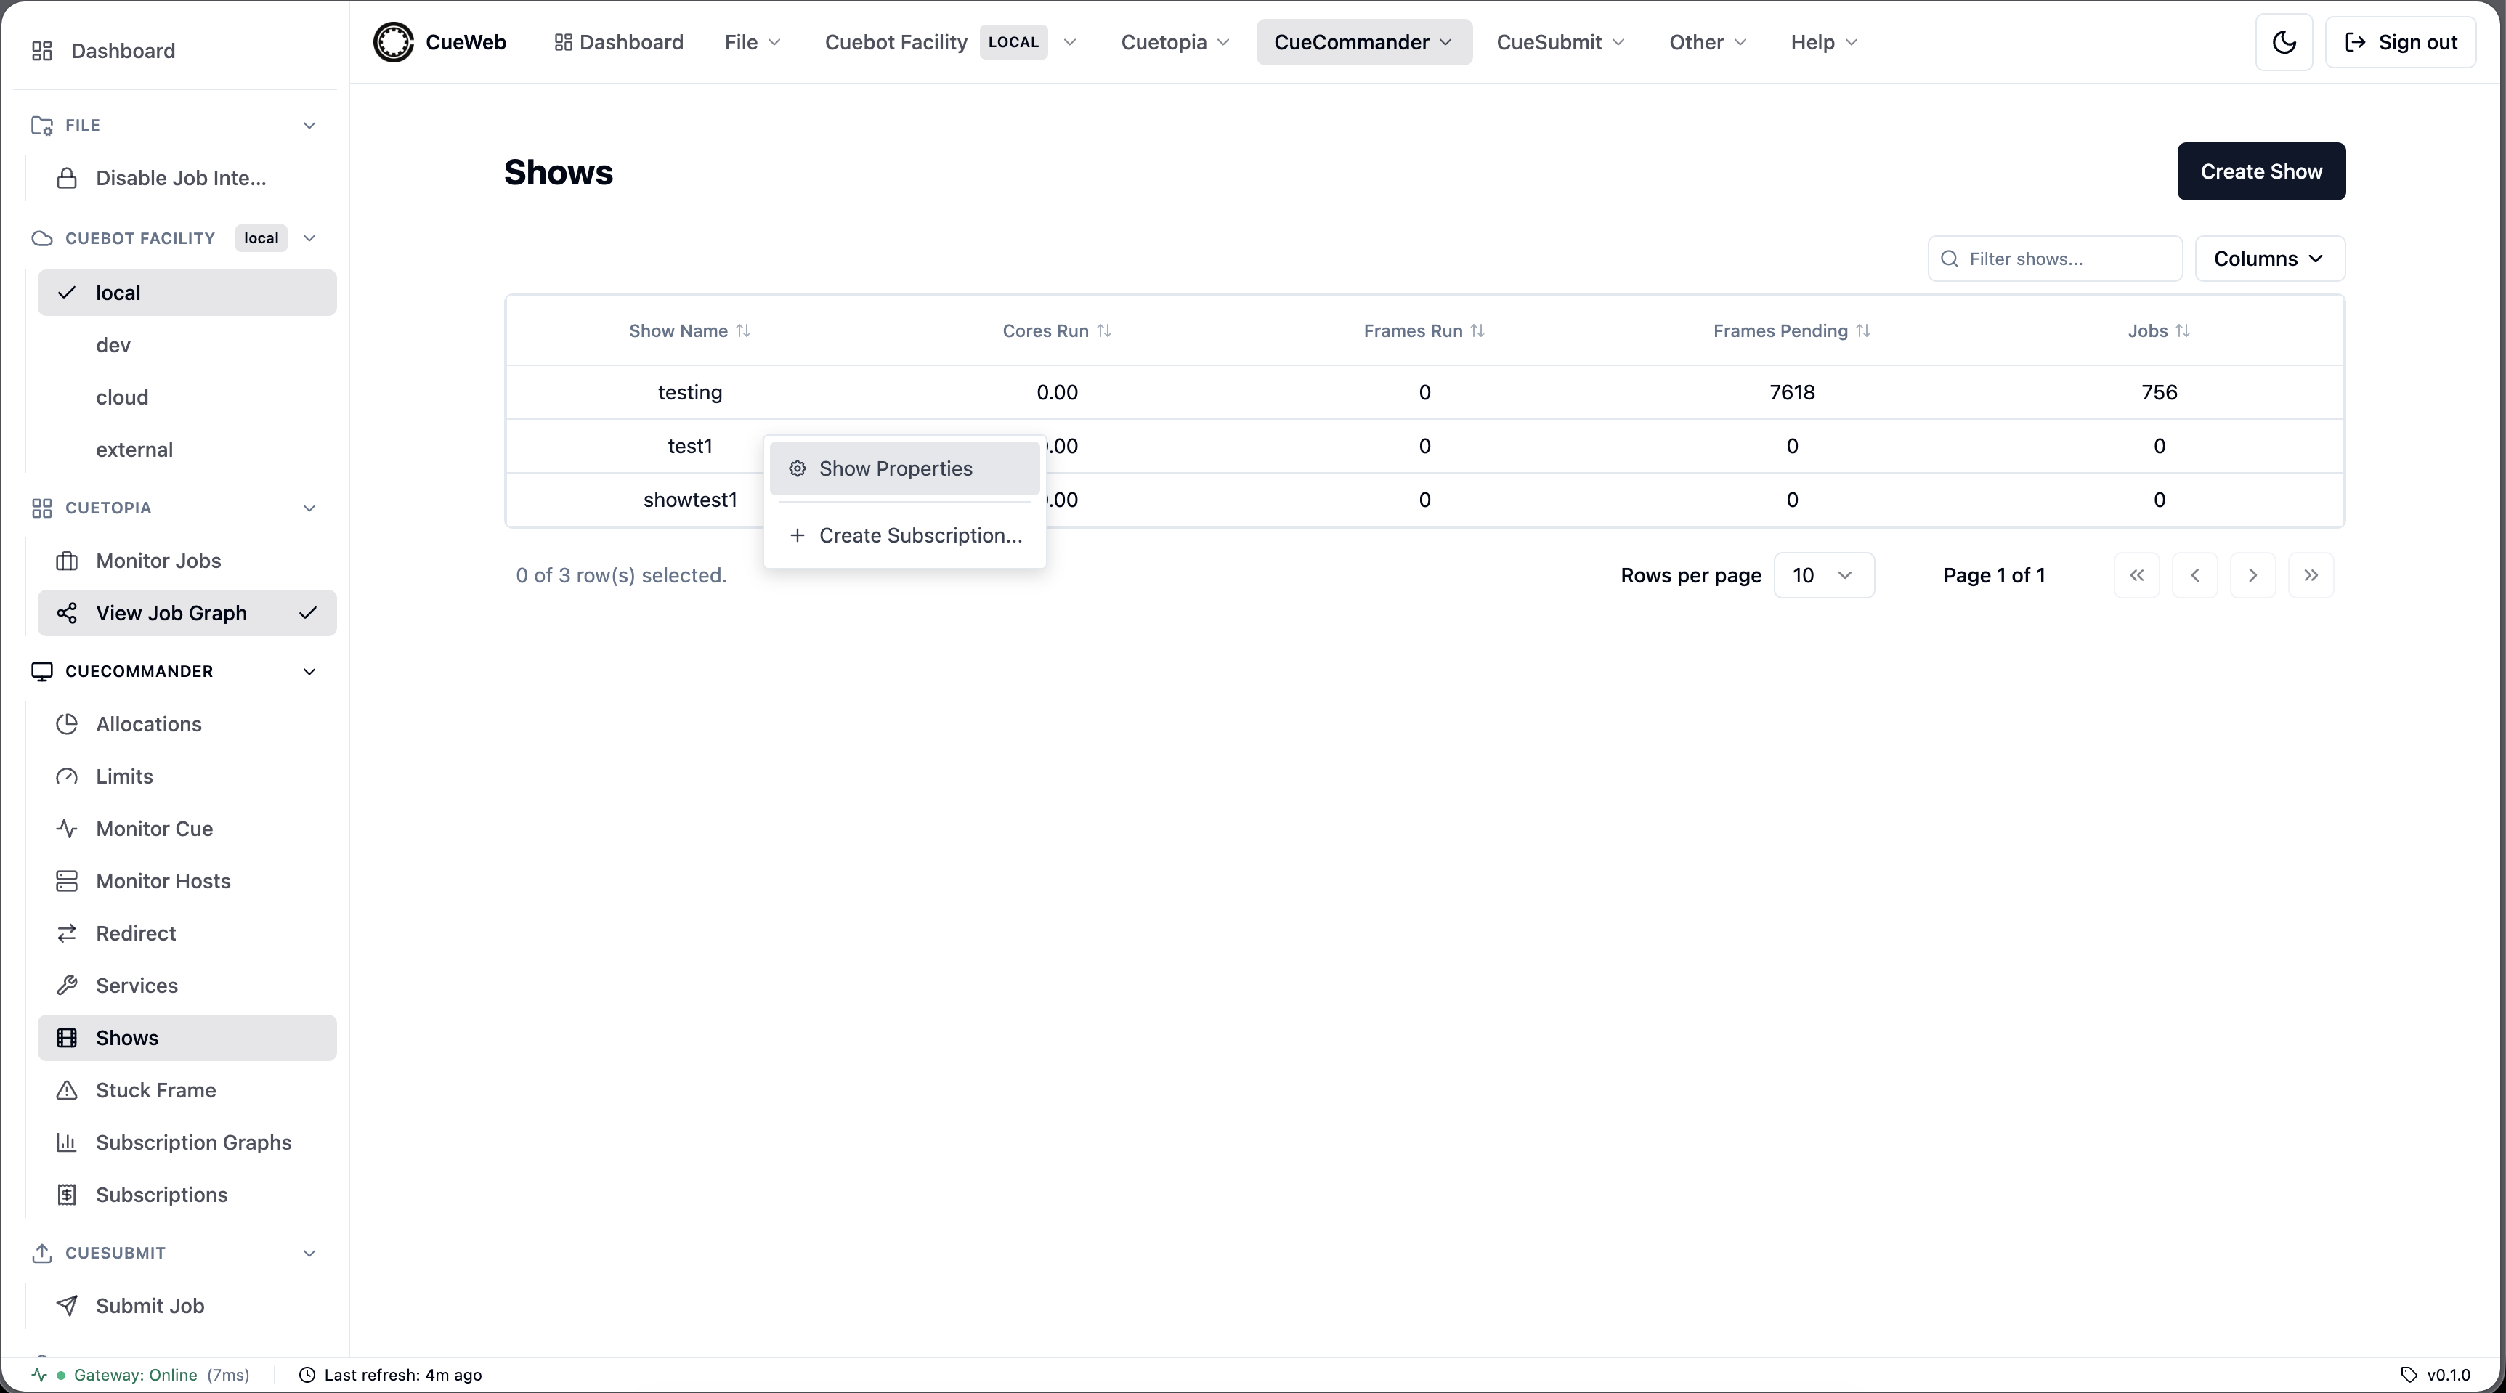Open Subscription Graphs in the sidebar
Screen dimensions: 2506x1393
click(x=187, y=1143)
